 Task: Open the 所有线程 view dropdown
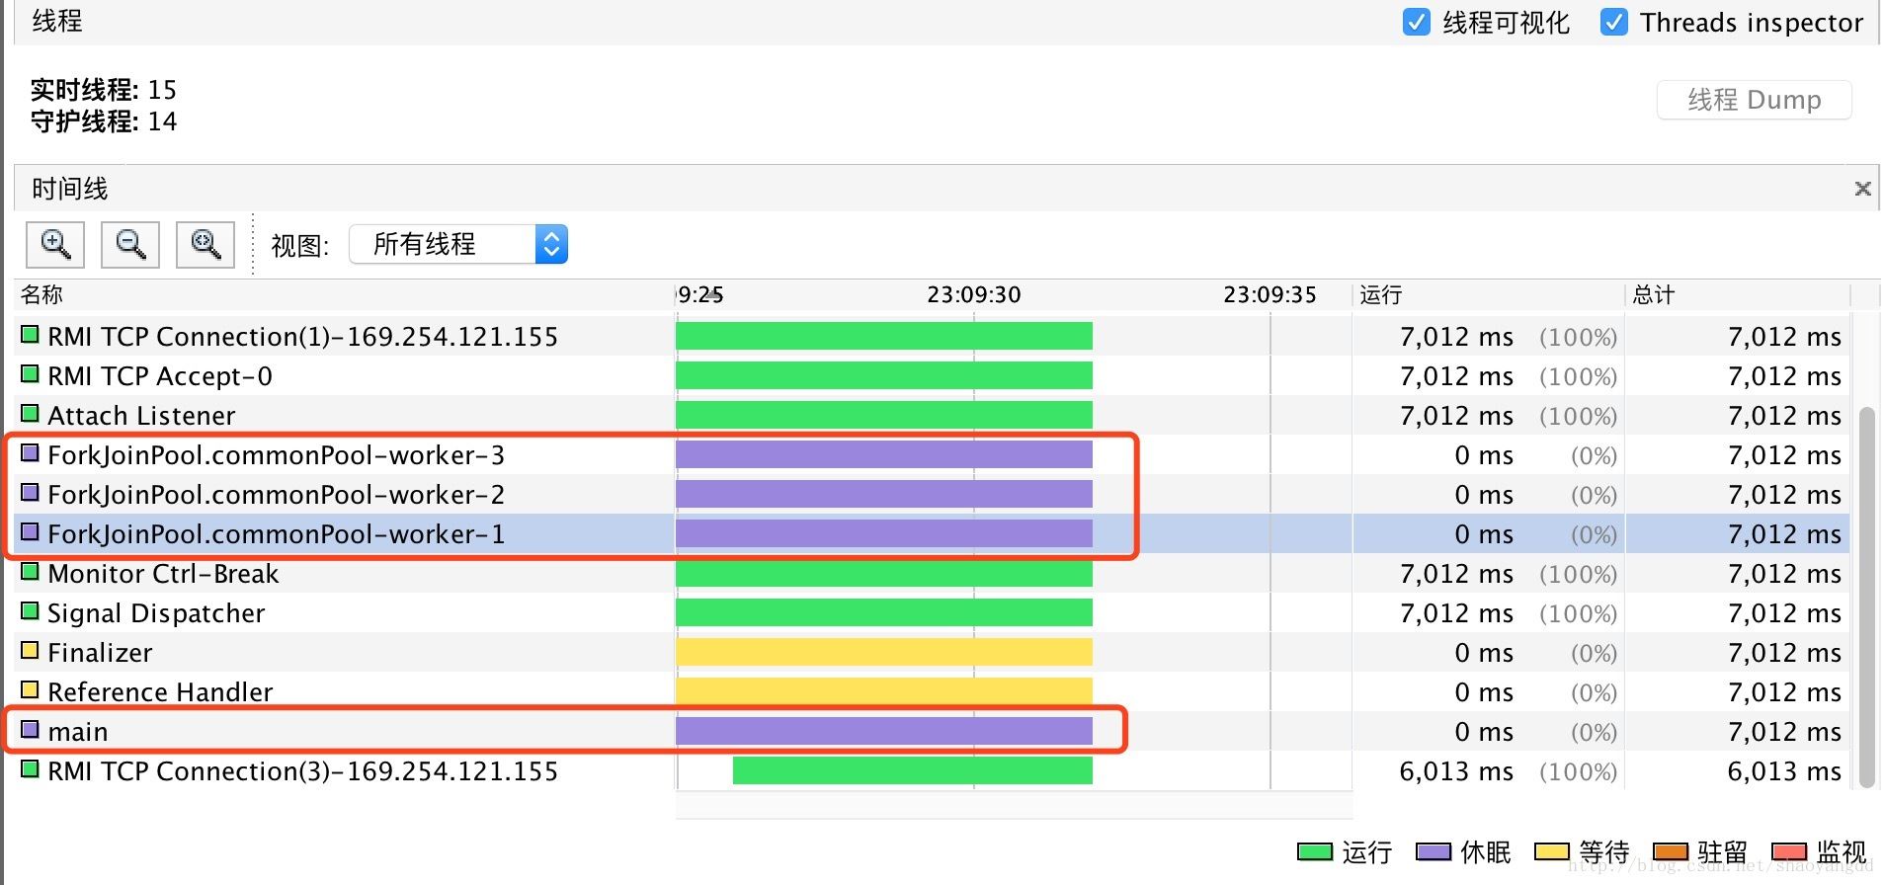[x=458, y=244]
